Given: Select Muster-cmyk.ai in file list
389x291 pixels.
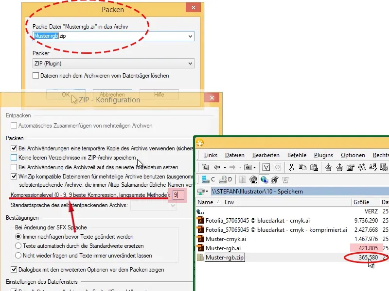Looking at the screenshot, I should tap(226, 239).
